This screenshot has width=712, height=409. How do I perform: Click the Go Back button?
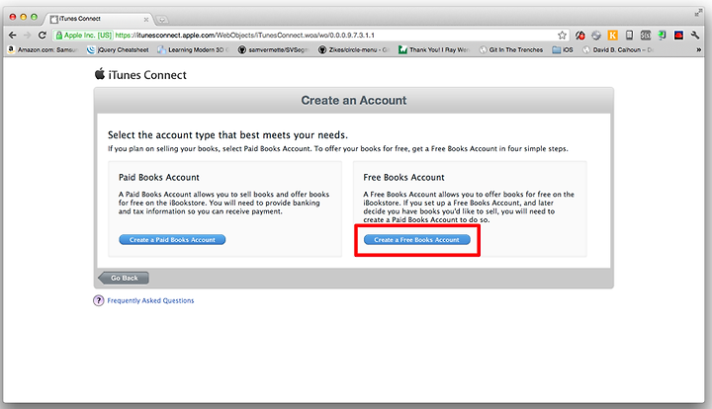(x=124, y=278)
